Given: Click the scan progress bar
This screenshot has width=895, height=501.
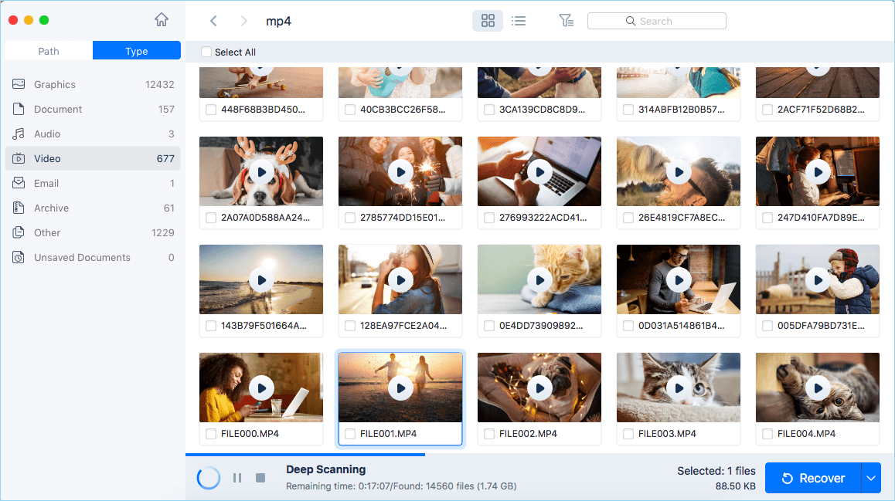Looking at the screenshot, I should tap(305, 454).
